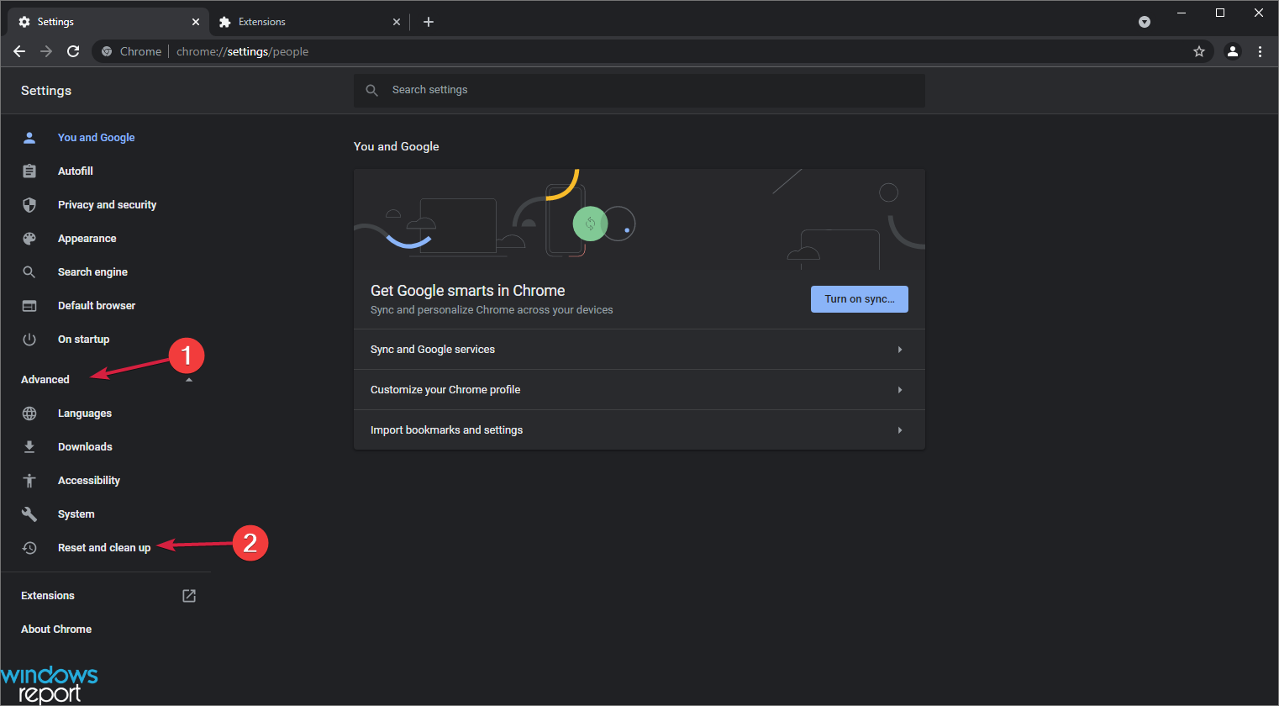Switch to the Settings tab

point(108,22)
